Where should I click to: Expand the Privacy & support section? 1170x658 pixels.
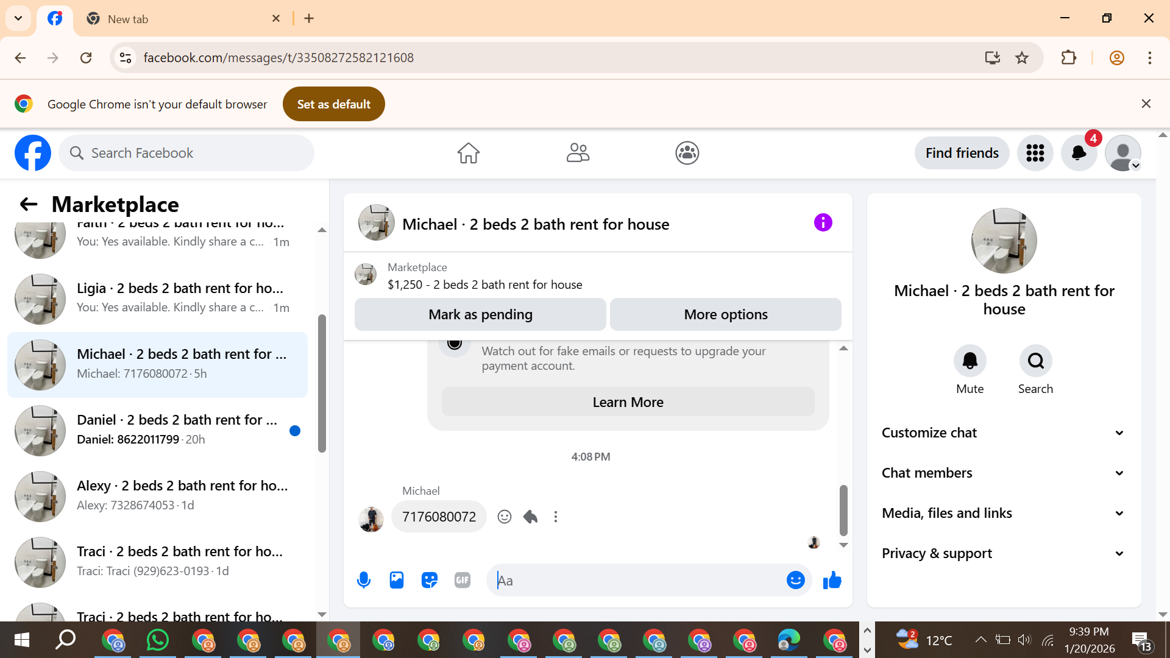coord(1004,553)
